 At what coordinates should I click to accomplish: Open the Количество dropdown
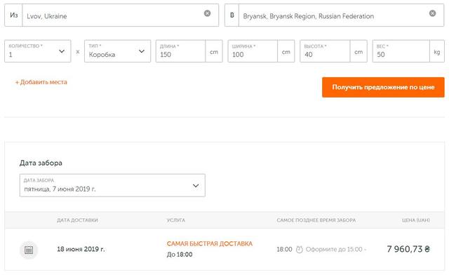tap(37, 51)
